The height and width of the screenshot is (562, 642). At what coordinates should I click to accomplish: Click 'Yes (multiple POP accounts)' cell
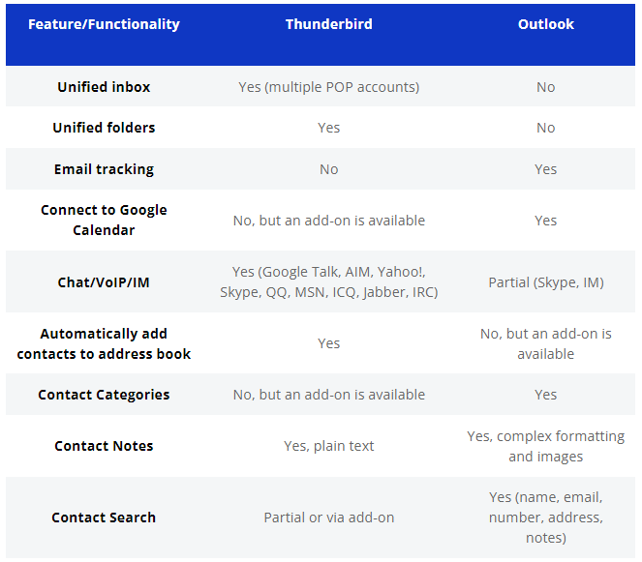[329, 87]
